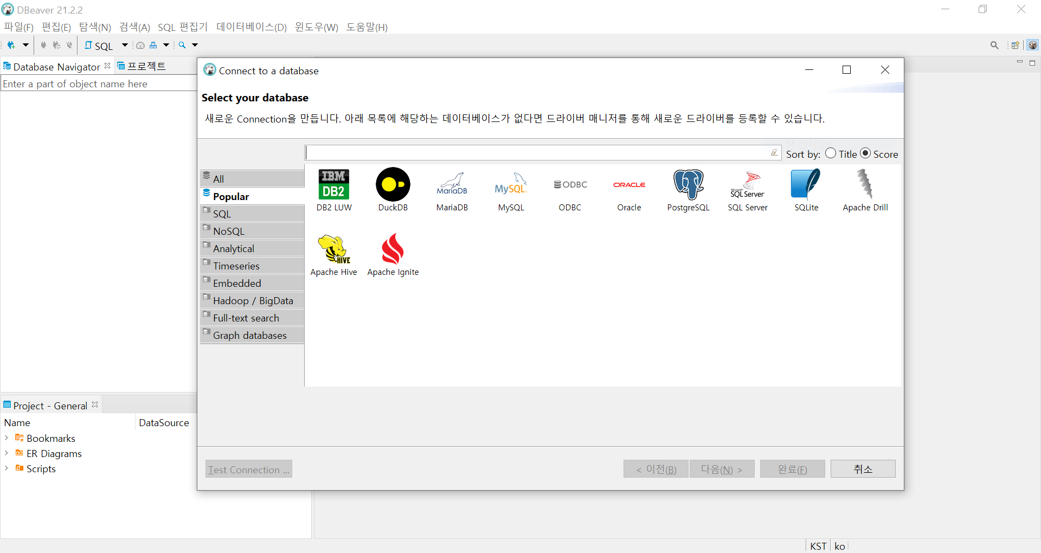The width and height of the screenshot is (1041, 553).
Task: Show the NoSQL database category
Action: tap(252, 230)
